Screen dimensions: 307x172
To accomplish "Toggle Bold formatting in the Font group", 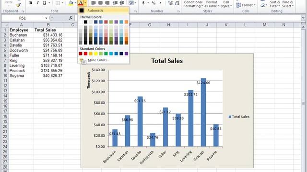I will (x=31, y=3).
